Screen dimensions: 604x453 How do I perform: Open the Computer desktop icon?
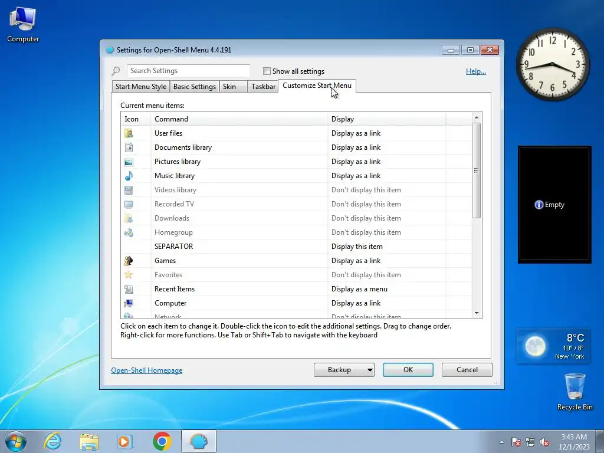23,24
